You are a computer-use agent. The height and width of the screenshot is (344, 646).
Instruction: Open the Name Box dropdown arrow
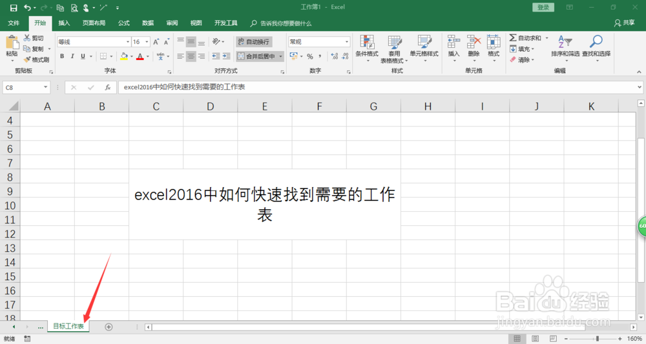(x=45, y=87)
